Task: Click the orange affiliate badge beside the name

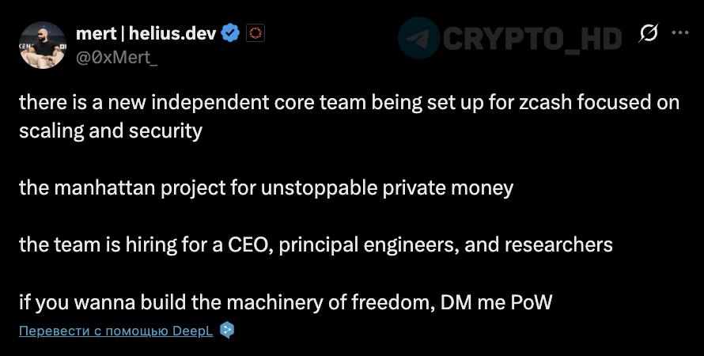Action: pos(255,33)
